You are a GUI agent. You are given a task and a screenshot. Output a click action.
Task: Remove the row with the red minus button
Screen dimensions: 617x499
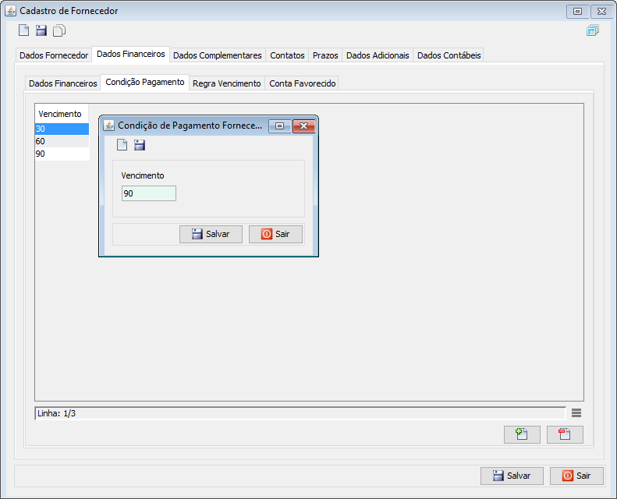click(565, 434)
